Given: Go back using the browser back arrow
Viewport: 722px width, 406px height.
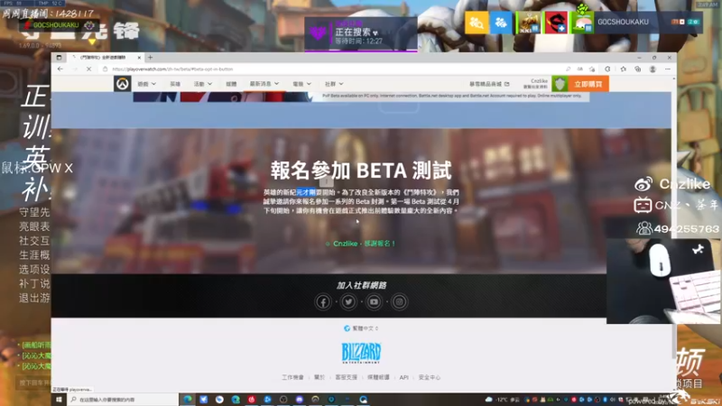Looking at the screenshot, I should pos(60,69).
